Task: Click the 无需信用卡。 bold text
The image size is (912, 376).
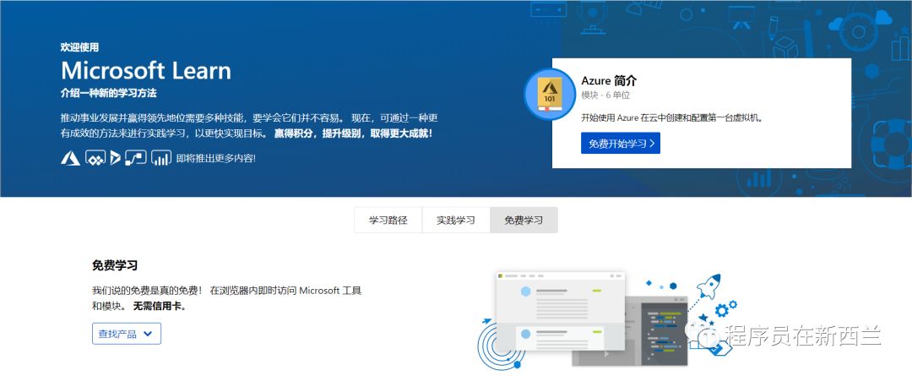Action: click(160, 306)
